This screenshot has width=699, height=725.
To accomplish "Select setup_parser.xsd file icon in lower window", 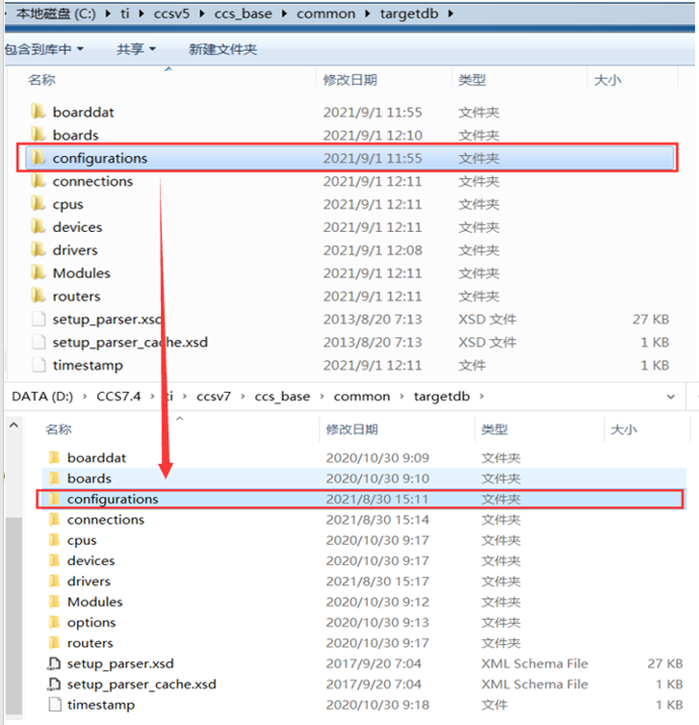I will (x=54, y=664).
